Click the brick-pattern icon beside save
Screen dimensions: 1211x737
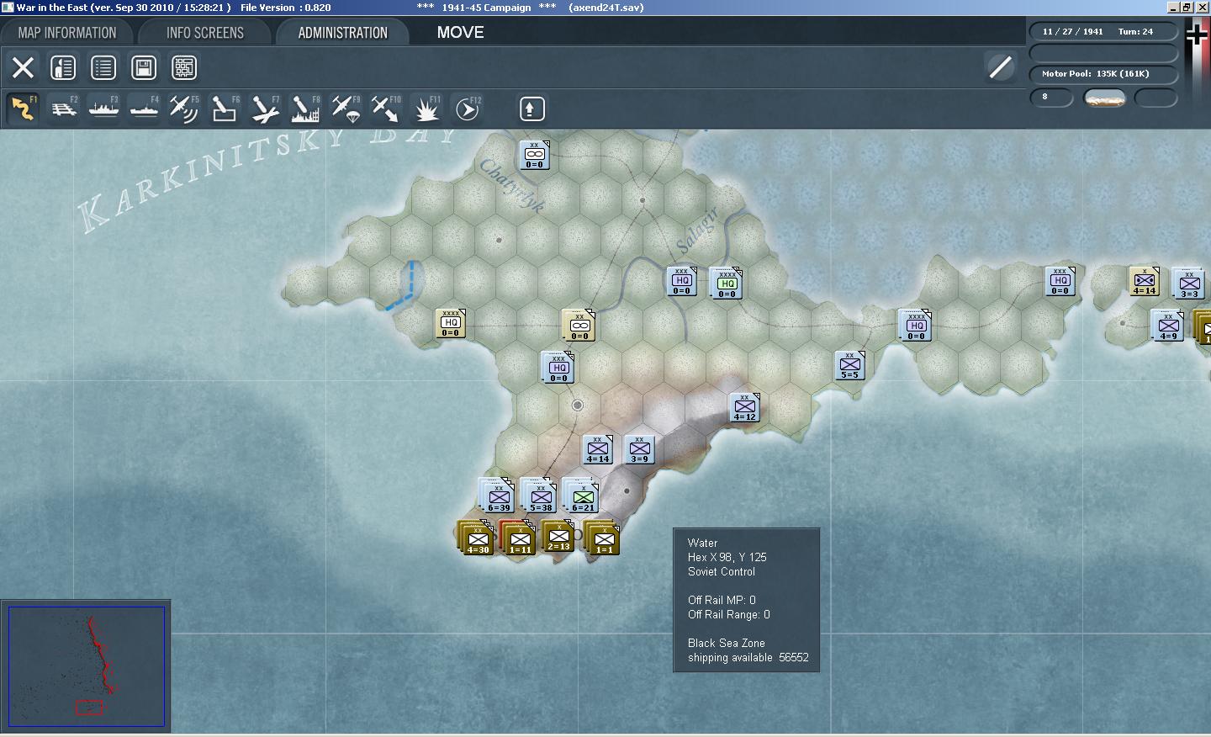pos(184,67)
